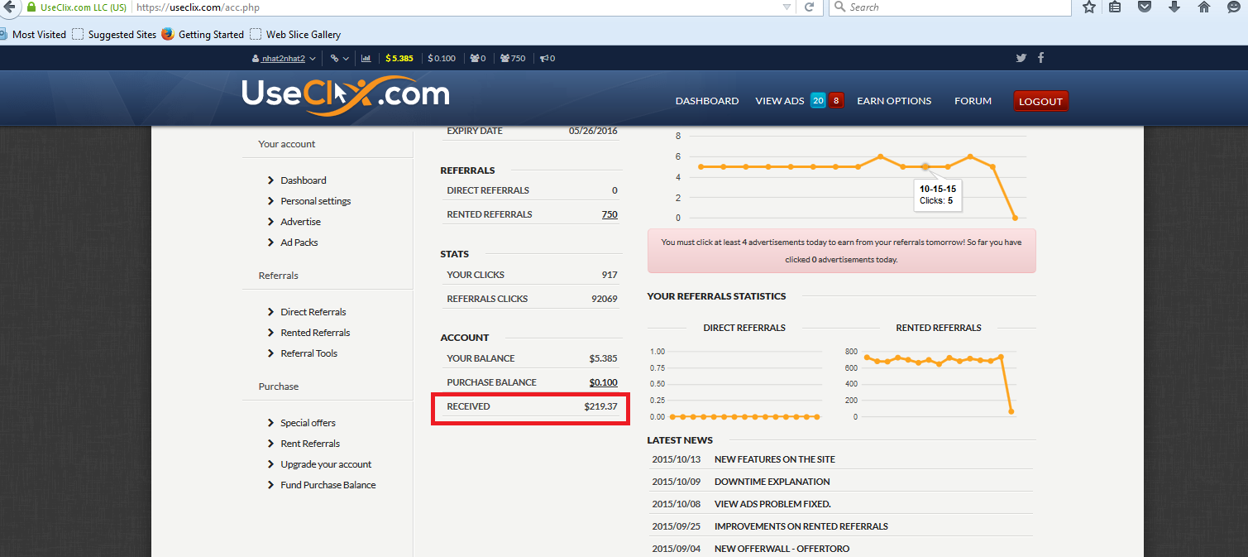Image resolution: width=1248 pixels, height=557 pixels.
Task: Open Direct Referrals in the sidebar
Action: tap(313, 312)
